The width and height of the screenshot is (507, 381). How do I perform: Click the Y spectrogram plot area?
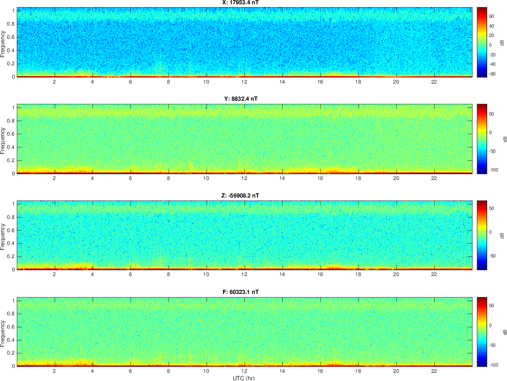click(245, 139)
